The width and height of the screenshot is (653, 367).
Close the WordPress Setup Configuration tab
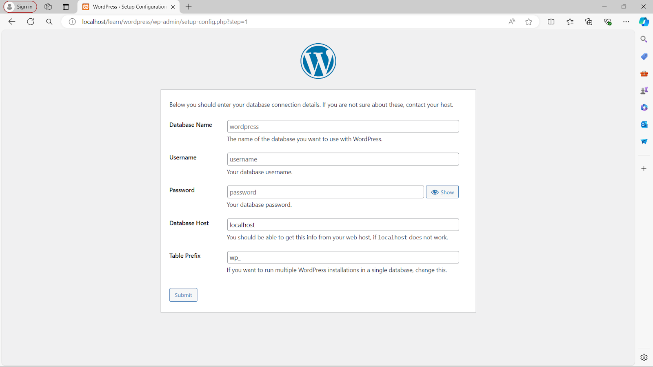173,7
